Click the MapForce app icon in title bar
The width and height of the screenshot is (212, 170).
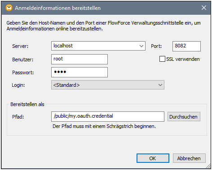9,8
